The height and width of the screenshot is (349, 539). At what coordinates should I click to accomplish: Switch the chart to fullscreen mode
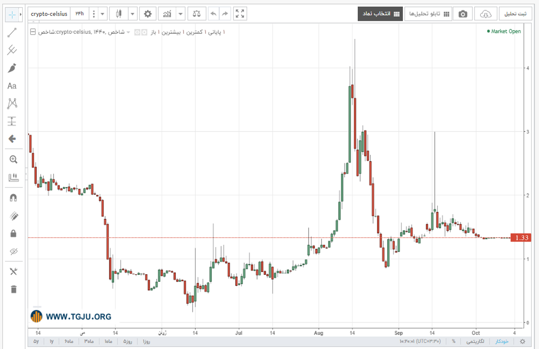pos(240,14)
